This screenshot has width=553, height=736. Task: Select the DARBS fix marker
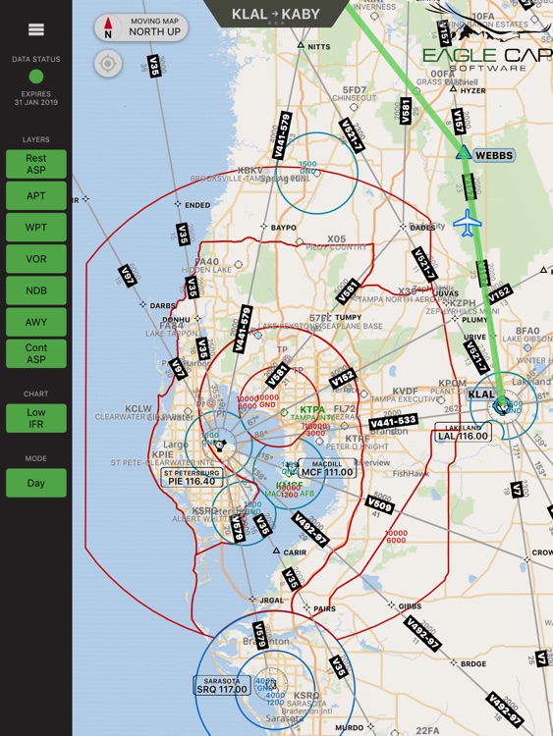pyautogui.click(x=142, y=304)
